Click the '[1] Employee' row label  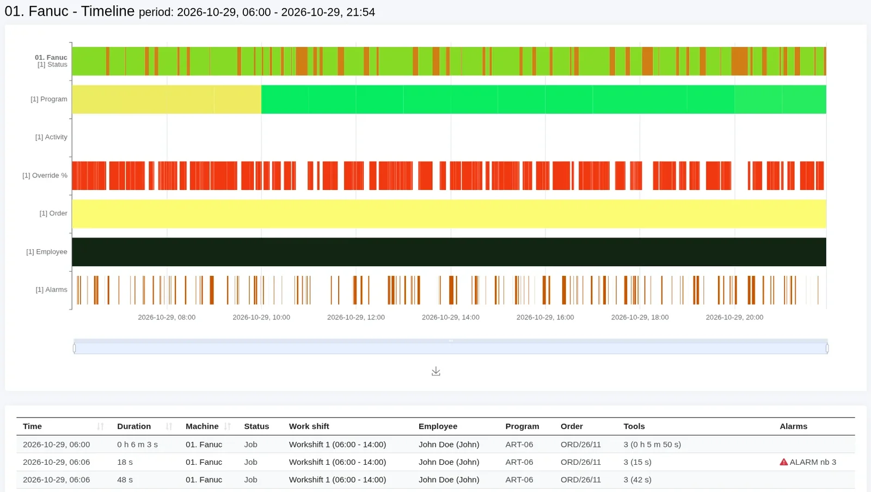tap(47, 251)
